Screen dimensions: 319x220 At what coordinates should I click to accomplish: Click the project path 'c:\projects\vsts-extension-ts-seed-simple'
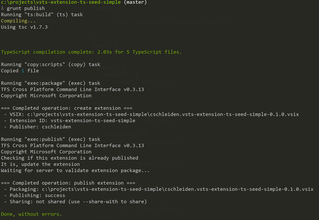pos(61,2)
